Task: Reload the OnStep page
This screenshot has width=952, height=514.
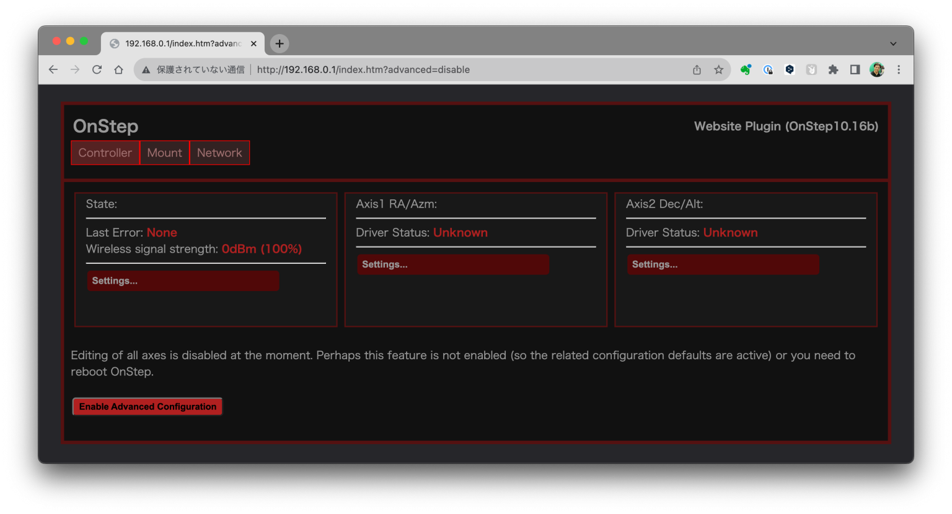Action: click(97, 70)
